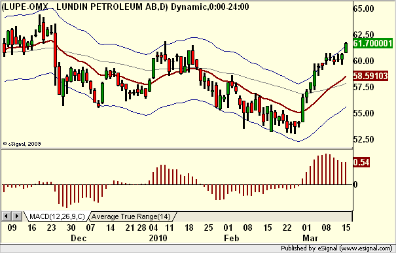Click the green 61.700001 last price label
Image resolution: width=396 pixels, height=253 pixels.
pyautogui.click(x=372, y=43)
